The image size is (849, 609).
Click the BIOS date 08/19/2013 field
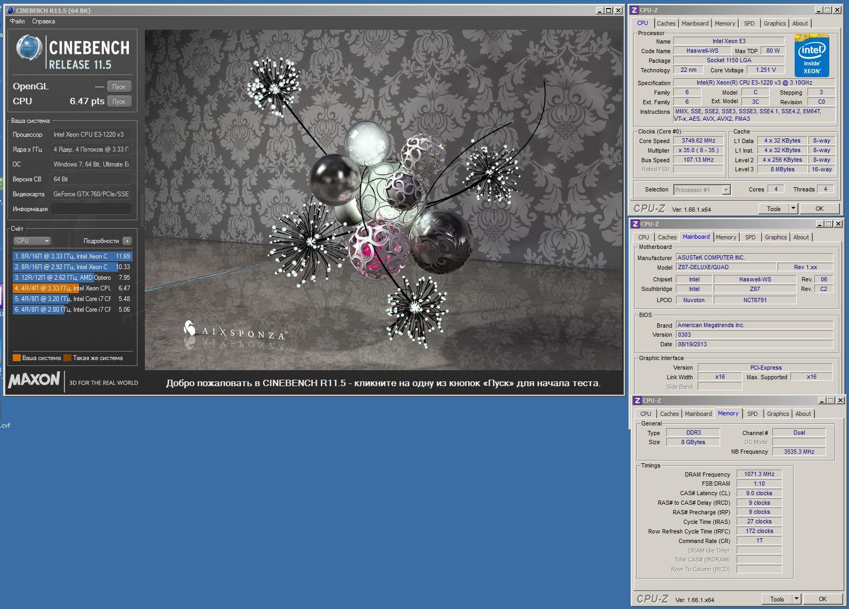(x=754, y=344)
